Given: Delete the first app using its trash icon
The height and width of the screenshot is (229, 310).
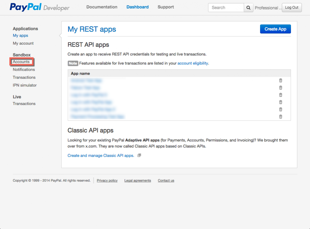Looking at the screenshot, I should point(281,80).
